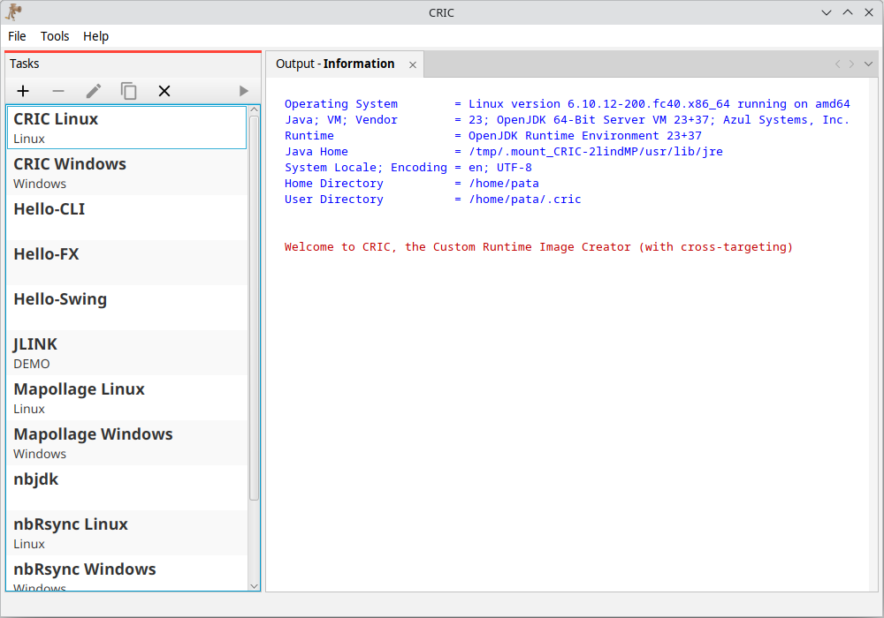Open the output tab list dropdown arrow
This screenshot has height=618, width=884.
pyautogui.click(x=867, y=64)
